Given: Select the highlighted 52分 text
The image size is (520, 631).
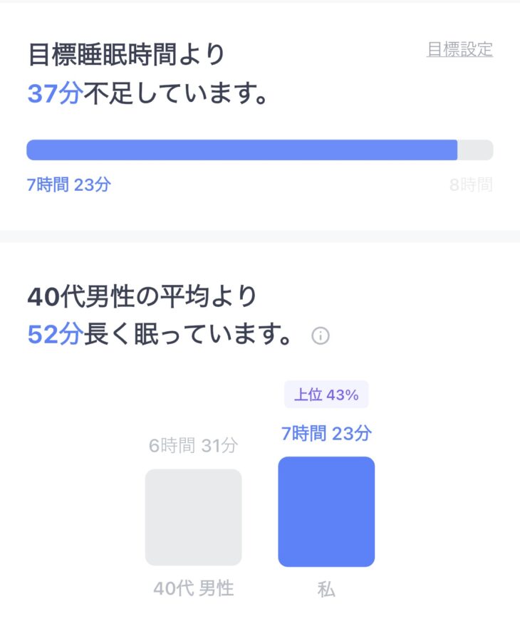Looking at the screenshot, I should [x=54, y=334].
